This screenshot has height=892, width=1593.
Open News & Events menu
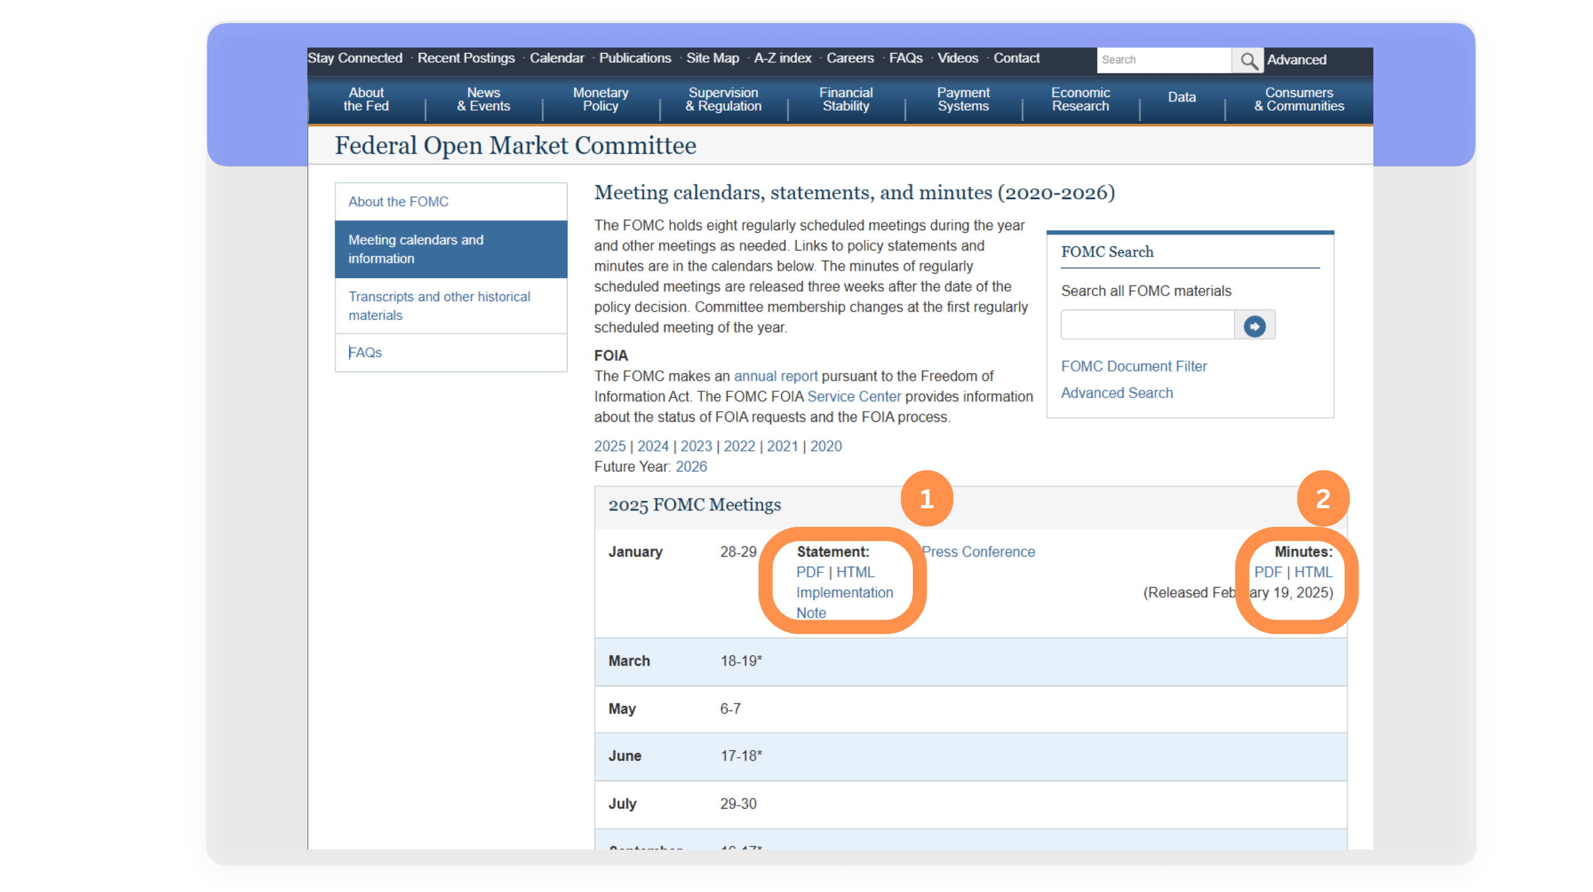(484, 100)
